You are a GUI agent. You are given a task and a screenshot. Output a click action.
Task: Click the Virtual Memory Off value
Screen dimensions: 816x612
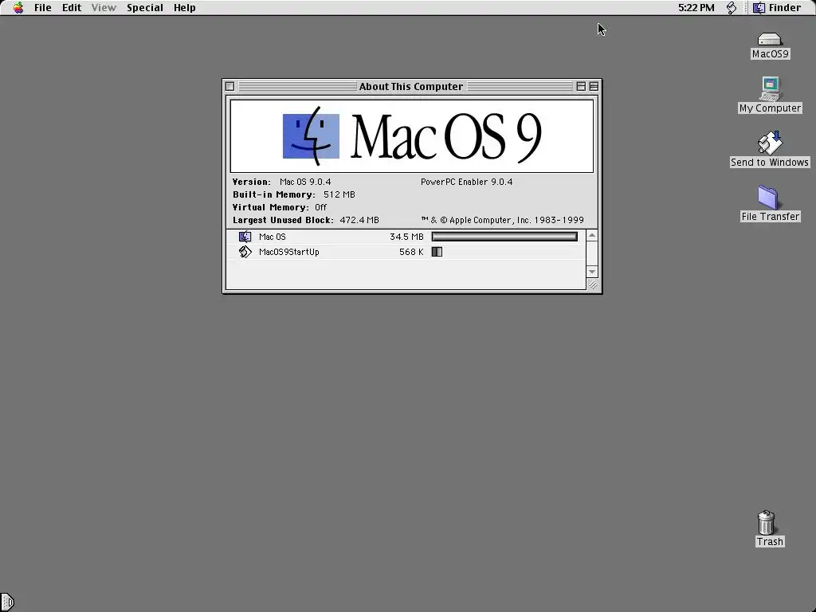320,207
